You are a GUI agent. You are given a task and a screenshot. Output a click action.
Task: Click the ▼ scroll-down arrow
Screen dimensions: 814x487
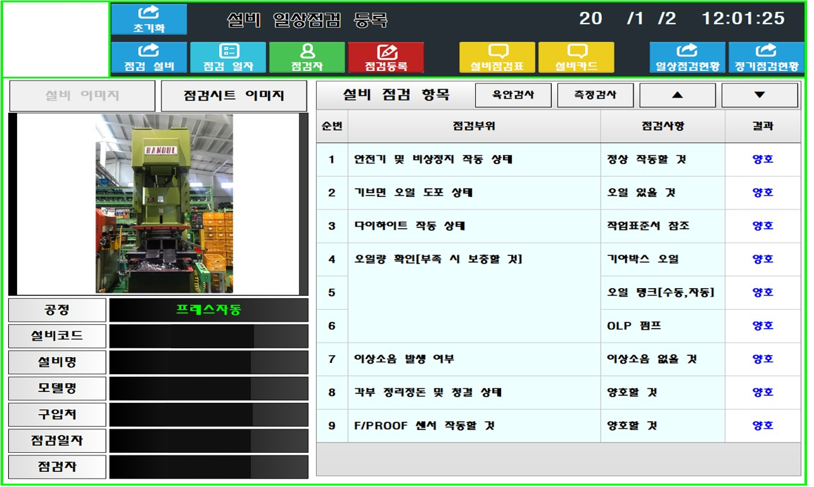click(x=760, y=95)
